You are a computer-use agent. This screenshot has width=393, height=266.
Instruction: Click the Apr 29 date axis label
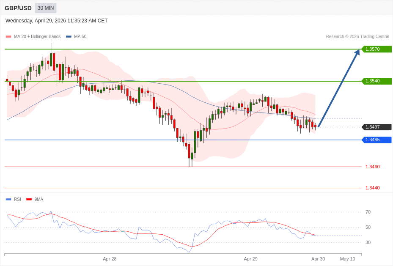250,259
